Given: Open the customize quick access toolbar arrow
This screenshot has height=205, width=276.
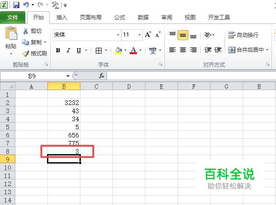Looking at the screenshot, I should [x=65, y=5].
